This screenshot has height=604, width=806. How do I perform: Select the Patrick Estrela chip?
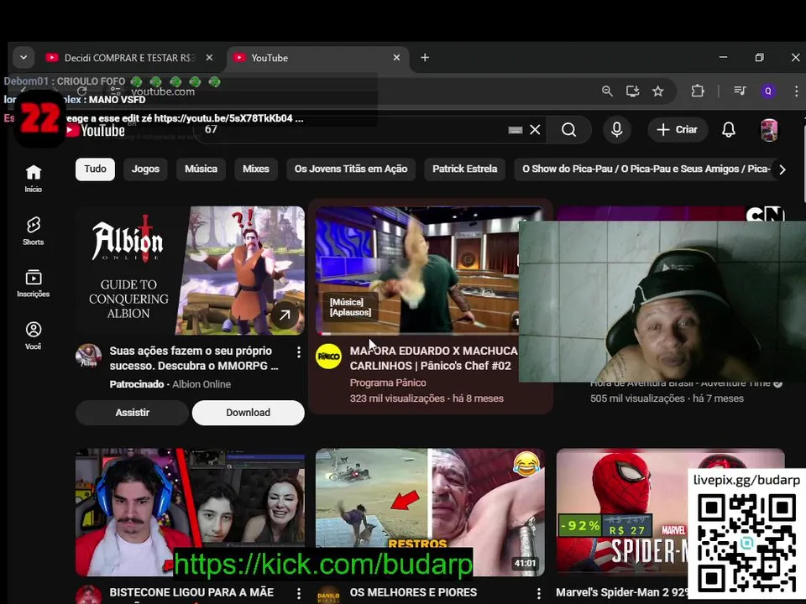click(464, 169)
